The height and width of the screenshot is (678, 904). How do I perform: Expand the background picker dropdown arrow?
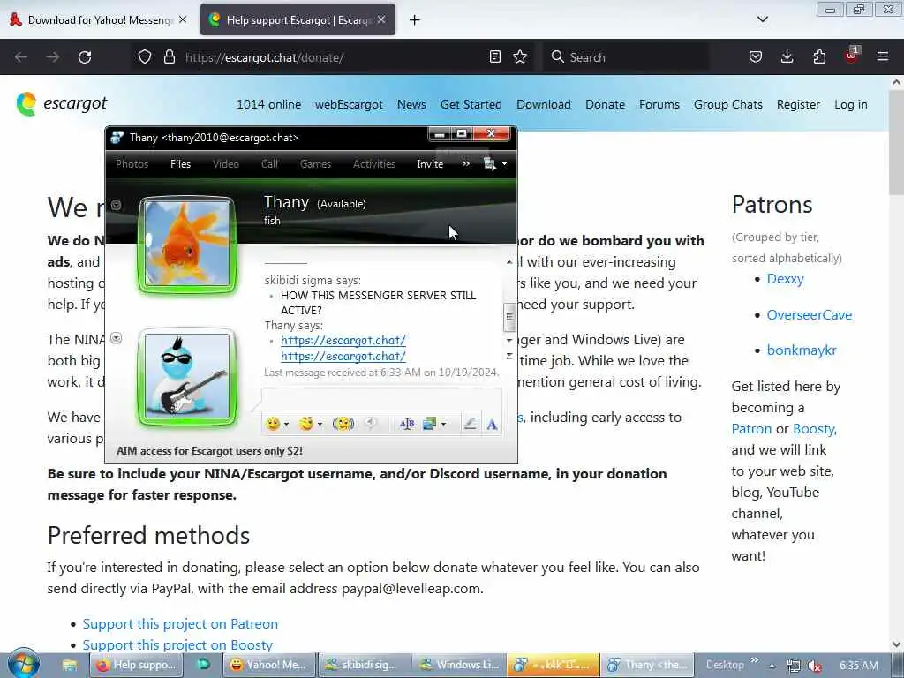pyautogui.click(x=443, y=425)
